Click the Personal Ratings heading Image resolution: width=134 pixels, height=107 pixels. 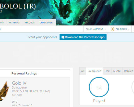click(x=24, y=73)
